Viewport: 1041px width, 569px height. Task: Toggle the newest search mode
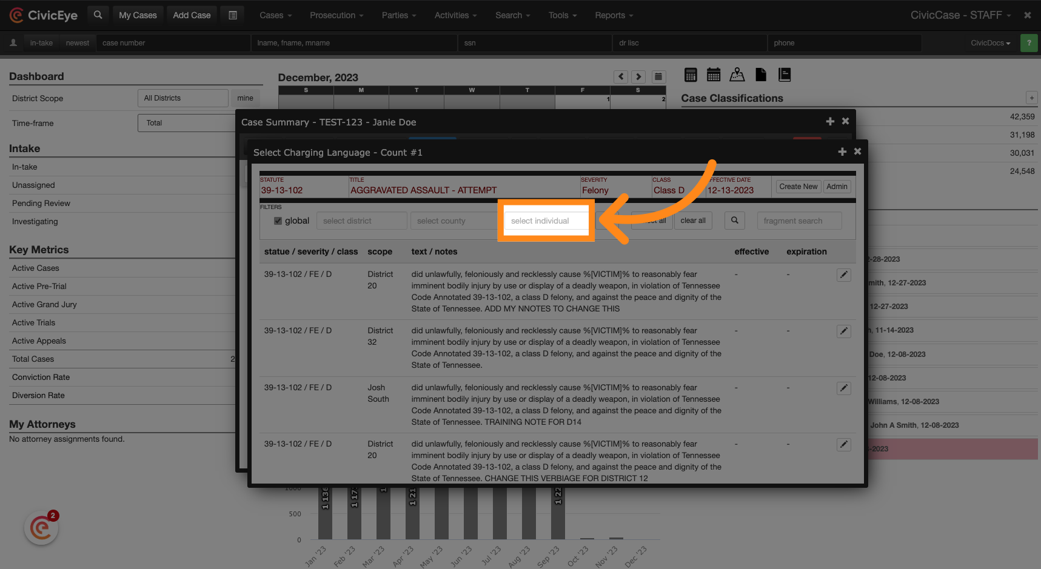point(78,43)
